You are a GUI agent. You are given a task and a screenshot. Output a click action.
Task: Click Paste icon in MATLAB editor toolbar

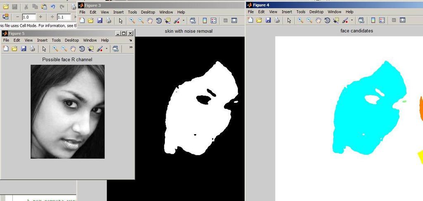tap(44, 7)
